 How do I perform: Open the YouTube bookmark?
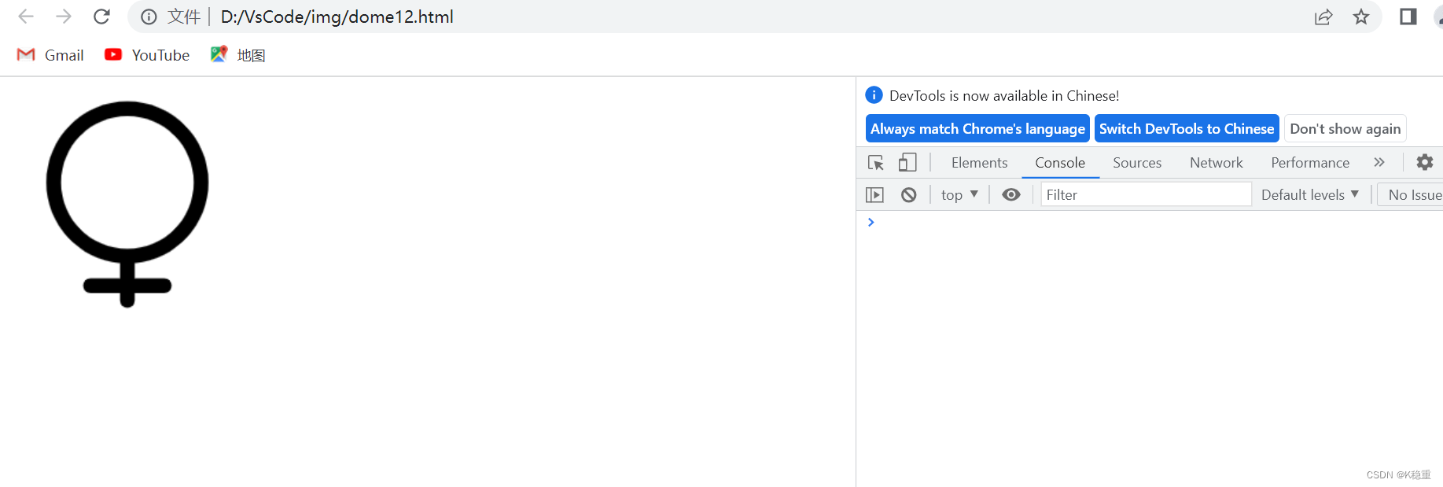[148, 55]
